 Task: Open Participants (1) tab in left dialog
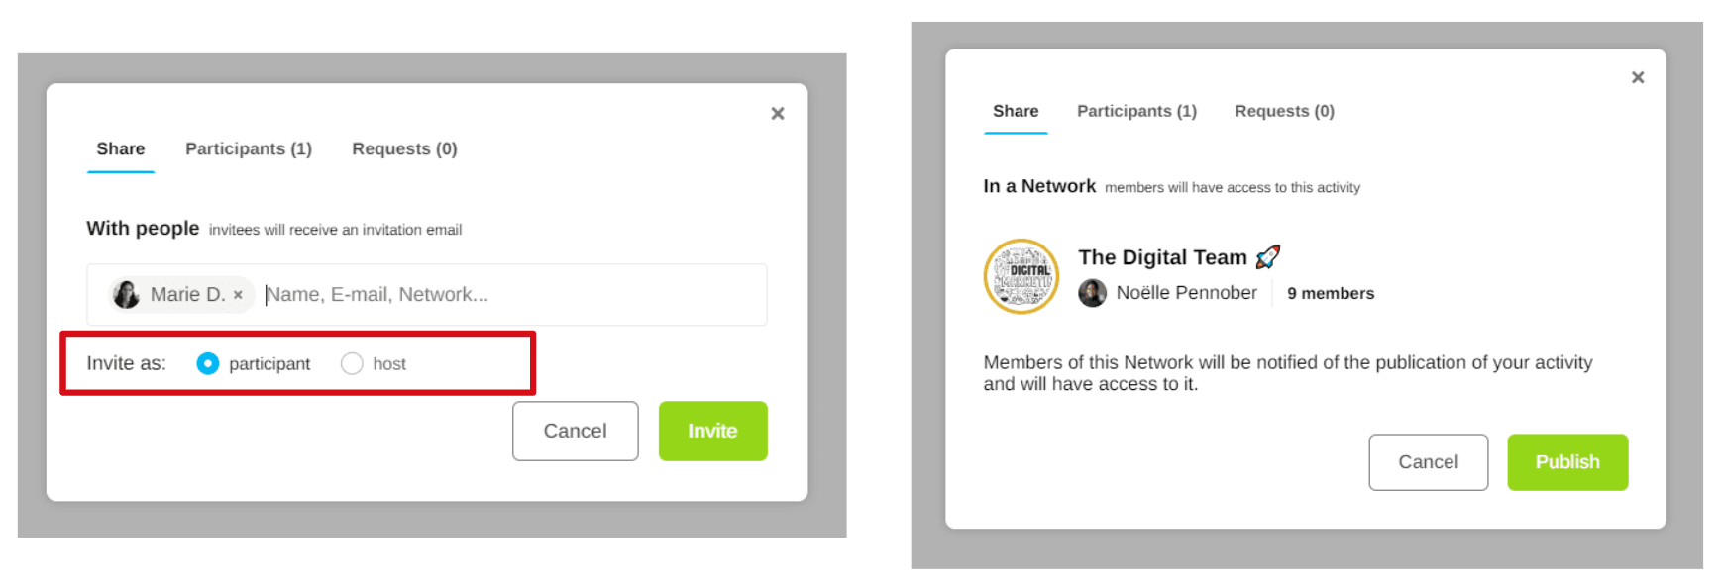[x=249, y=148]
